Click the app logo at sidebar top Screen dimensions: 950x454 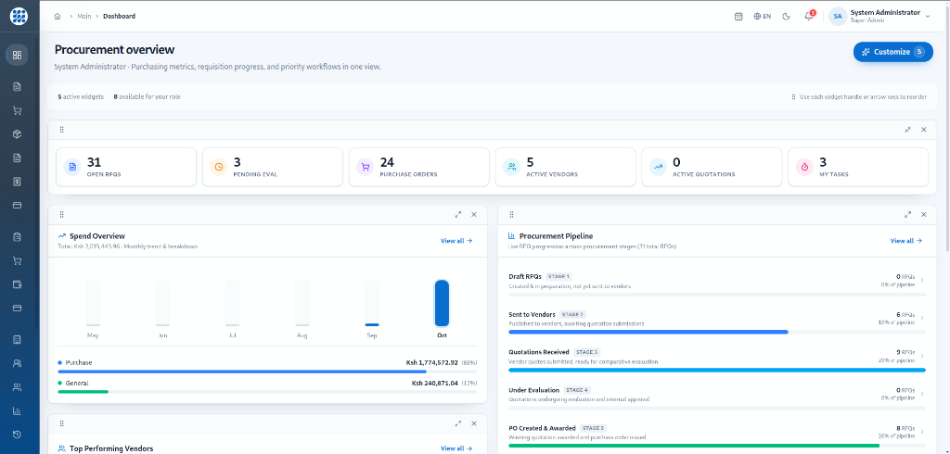pyautogui.click(x=19, y=17)
